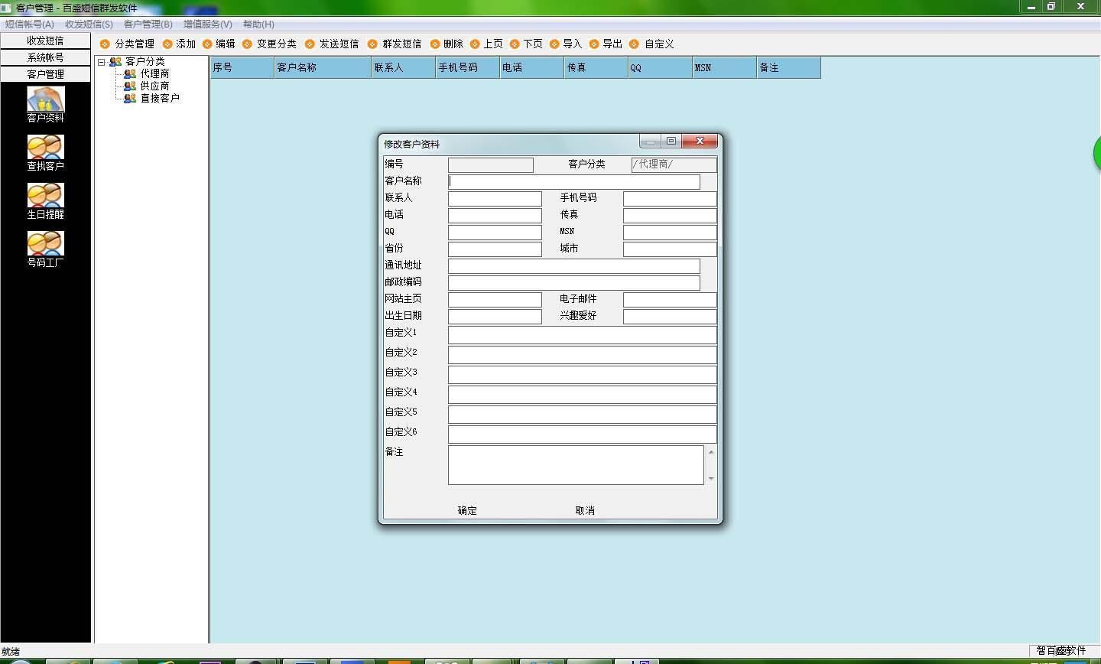Click the 网站主页 input field
1101x664 pixels.
point(495,299)
